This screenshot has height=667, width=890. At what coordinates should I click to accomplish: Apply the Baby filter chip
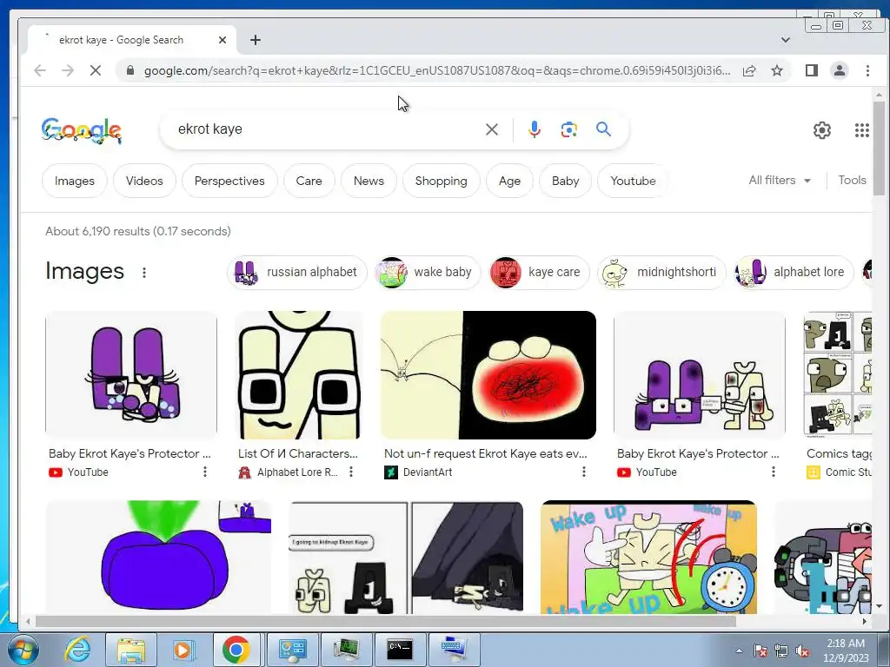(565, 181)
